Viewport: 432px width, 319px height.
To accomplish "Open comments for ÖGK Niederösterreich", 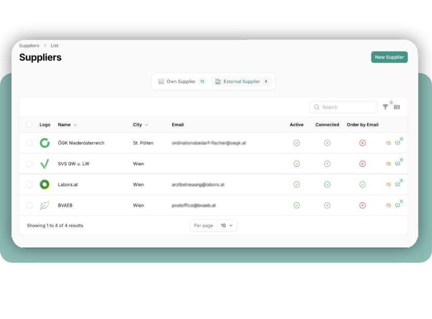I will 398,143.
